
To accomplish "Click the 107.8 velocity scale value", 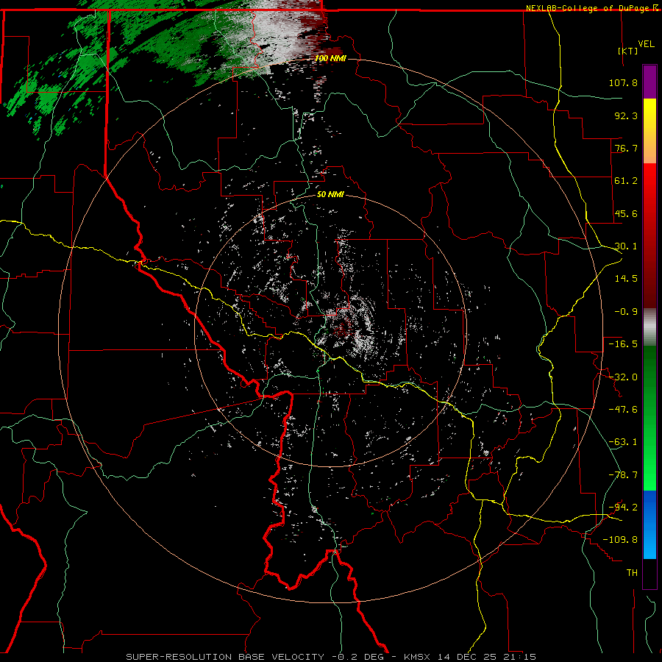I will (623, 82).
